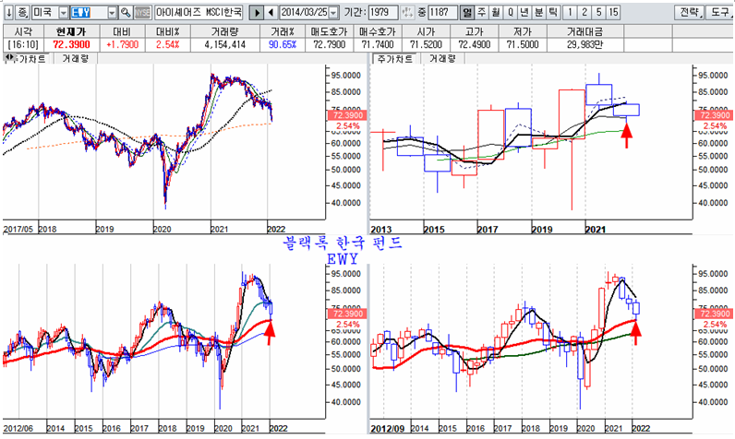The height and width of the screenshot is (439, 735).
Task: Select the 거래량 tab in the top-left chart
Action: coord(76,57)
